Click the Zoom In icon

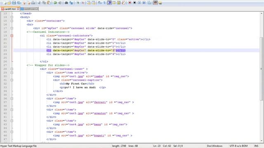pos(78,3)
